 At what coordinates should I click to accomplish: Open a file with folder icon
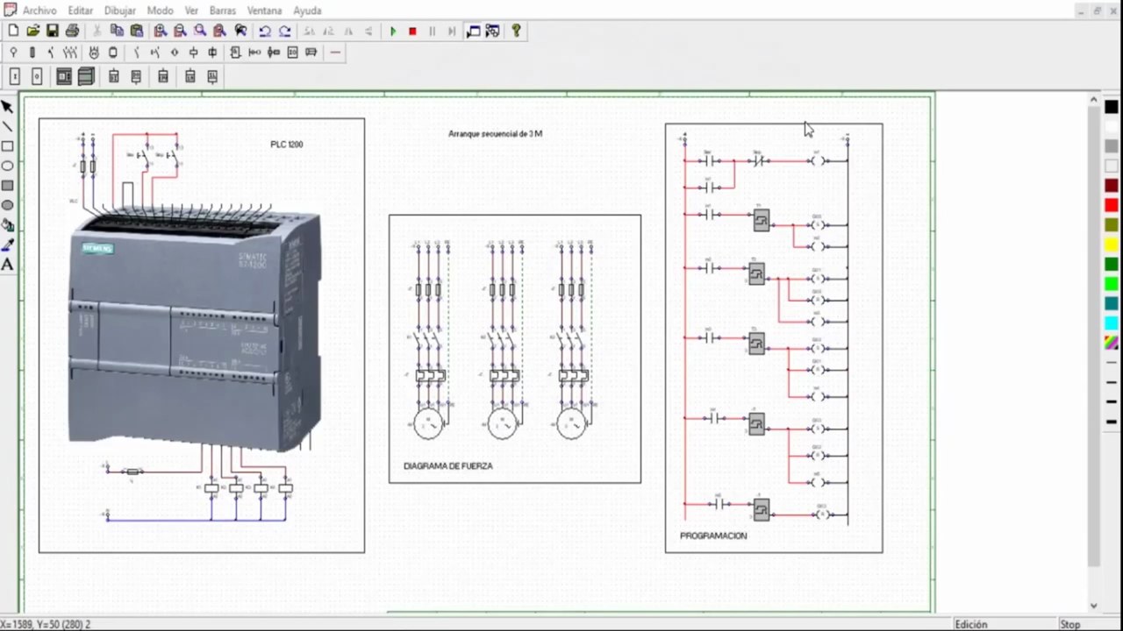click(32, 31)
